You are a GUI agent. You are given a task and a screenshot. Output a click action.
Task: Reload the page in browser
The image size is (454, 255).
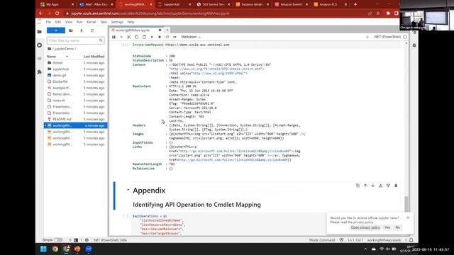(57, 13)
